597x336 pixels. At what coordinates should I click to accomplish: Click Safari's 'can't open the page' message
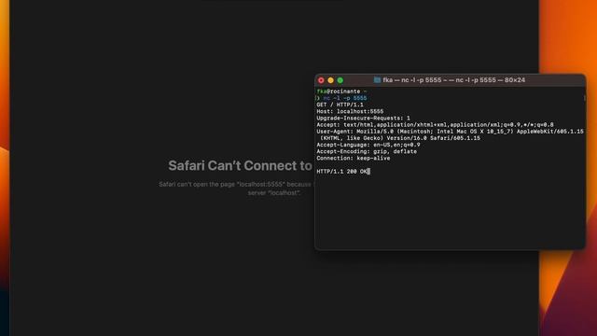click(x=235, y=189)
